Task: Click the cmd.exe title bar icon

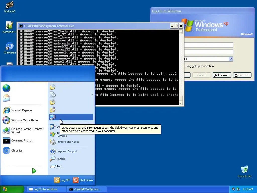Action: (21, 26)
